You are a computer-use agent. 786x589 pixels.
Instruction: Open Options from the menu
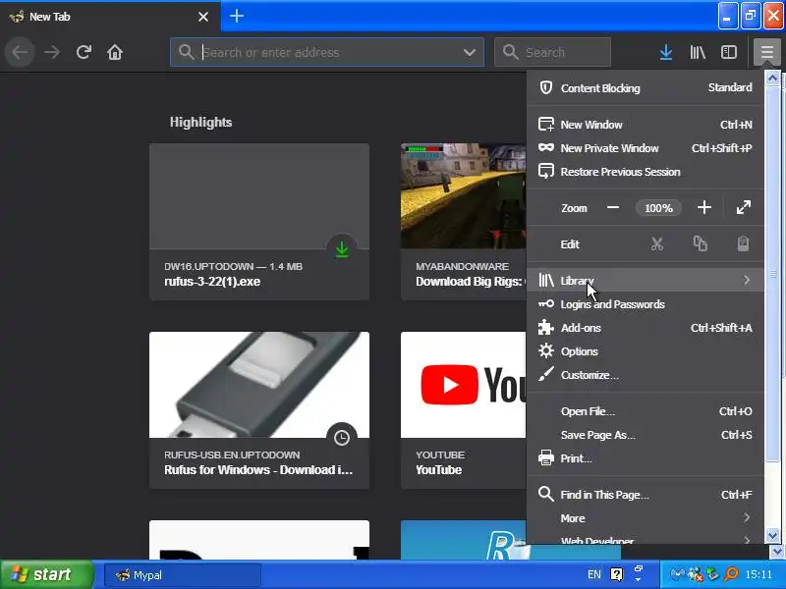click(x=646, y=351)
